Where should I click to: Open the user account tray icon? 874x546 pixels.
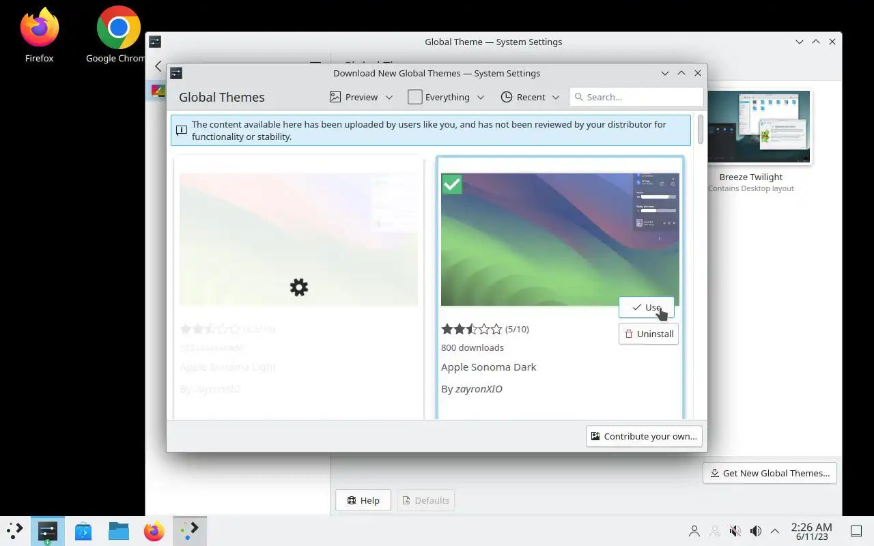[694, 530]
